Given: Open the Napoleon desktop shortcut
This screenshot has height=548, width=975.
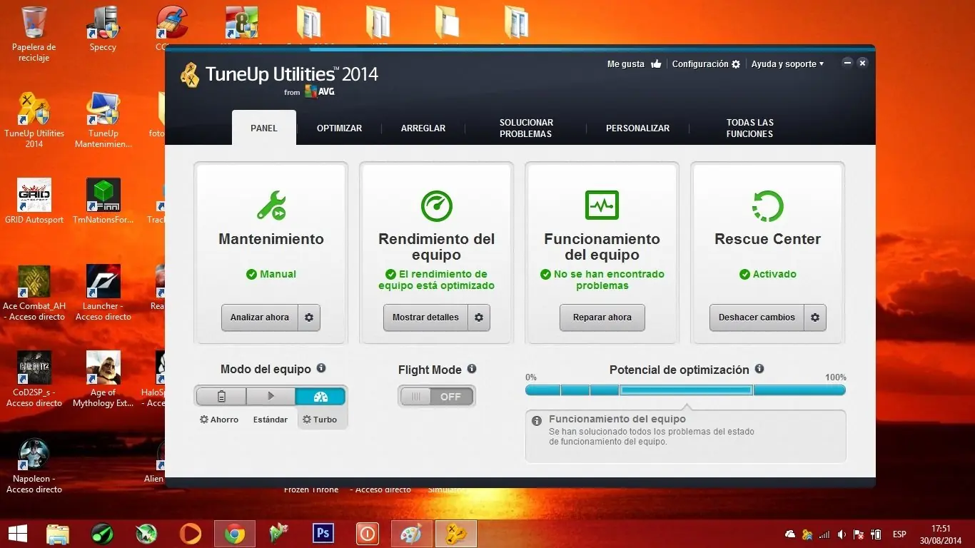Looking at the screenshot, I should pyautogui.click(x=34, y=466).
